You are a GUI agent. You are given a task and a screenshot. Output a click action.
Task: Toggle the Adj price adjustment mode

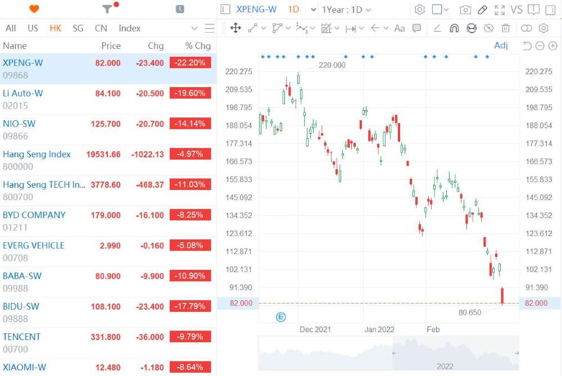point(501,46)
